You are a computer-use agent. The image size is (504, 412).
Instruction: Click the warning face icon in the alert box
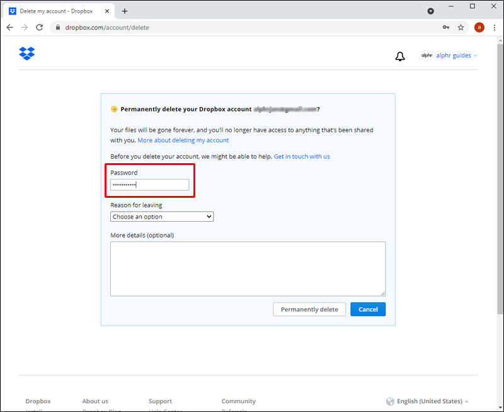(x=114, y=108)
